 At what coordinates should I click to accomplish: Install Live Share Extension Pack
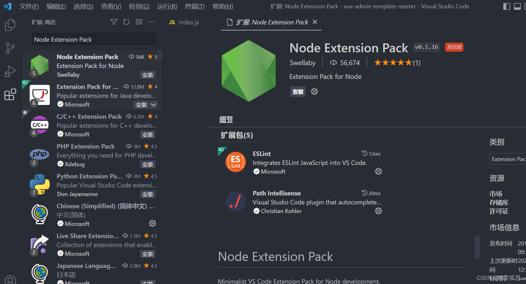click(148, 254)
